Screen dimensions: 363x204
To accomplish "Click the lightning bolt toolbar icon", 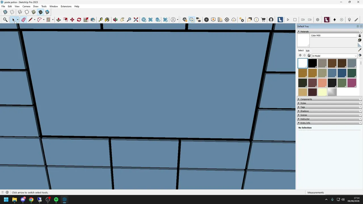I will [335, 20].
